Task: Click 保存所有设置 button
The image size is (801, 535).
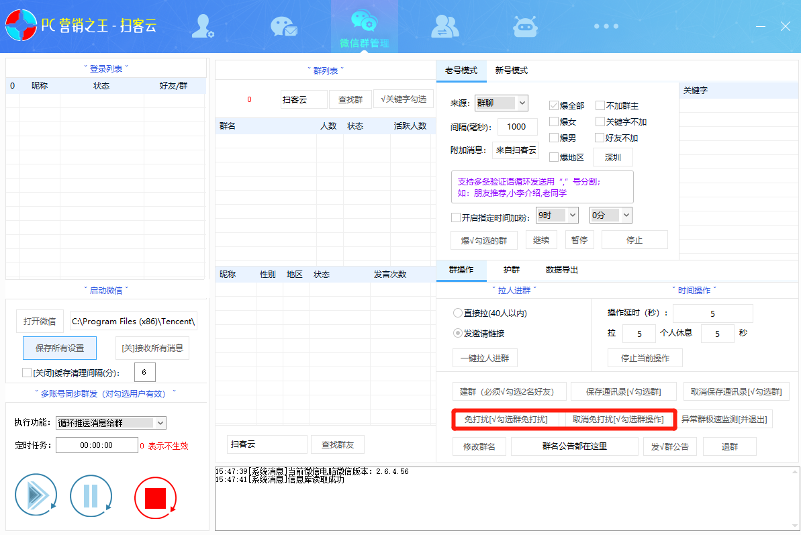Action: pos(60,348)
